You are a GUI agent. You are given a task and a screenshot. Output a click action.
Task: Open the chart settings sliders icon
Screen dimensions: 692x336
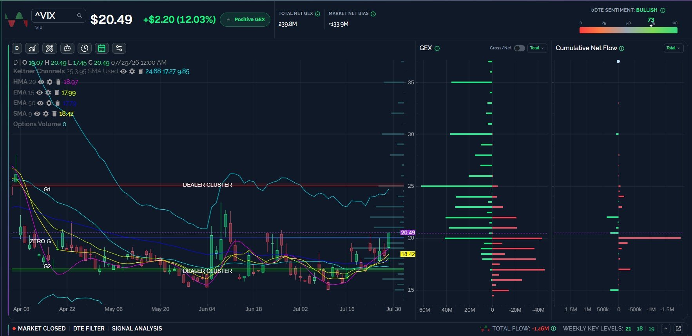click(119, 48)
